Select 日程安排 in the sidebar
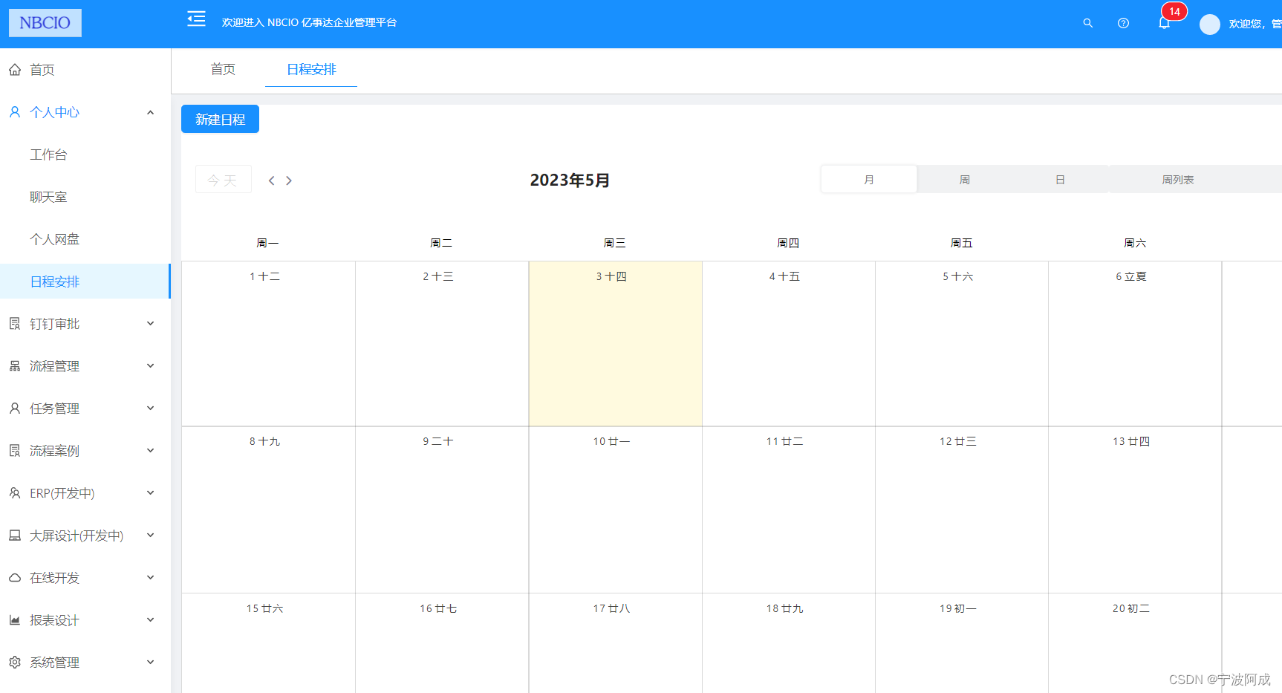Image resolution: width=1282 pixels, height=693 pixels. click(85, 282)
